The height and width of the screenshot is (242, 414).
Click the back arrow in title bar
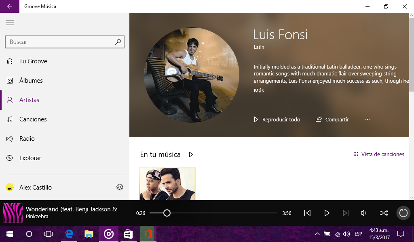(x=10, y=6)
